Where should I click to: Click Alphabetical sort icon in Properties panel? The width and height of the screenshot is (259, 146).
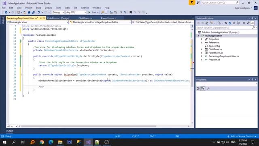[x=202, y=89]
